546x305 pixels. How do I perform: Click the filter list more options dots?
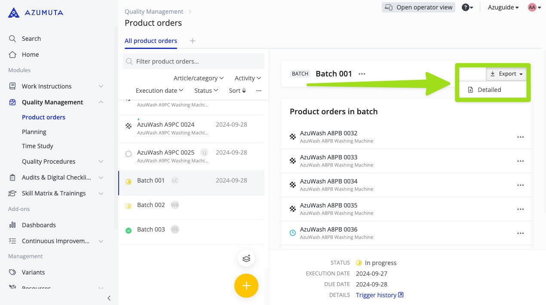[x=258, y=91]
